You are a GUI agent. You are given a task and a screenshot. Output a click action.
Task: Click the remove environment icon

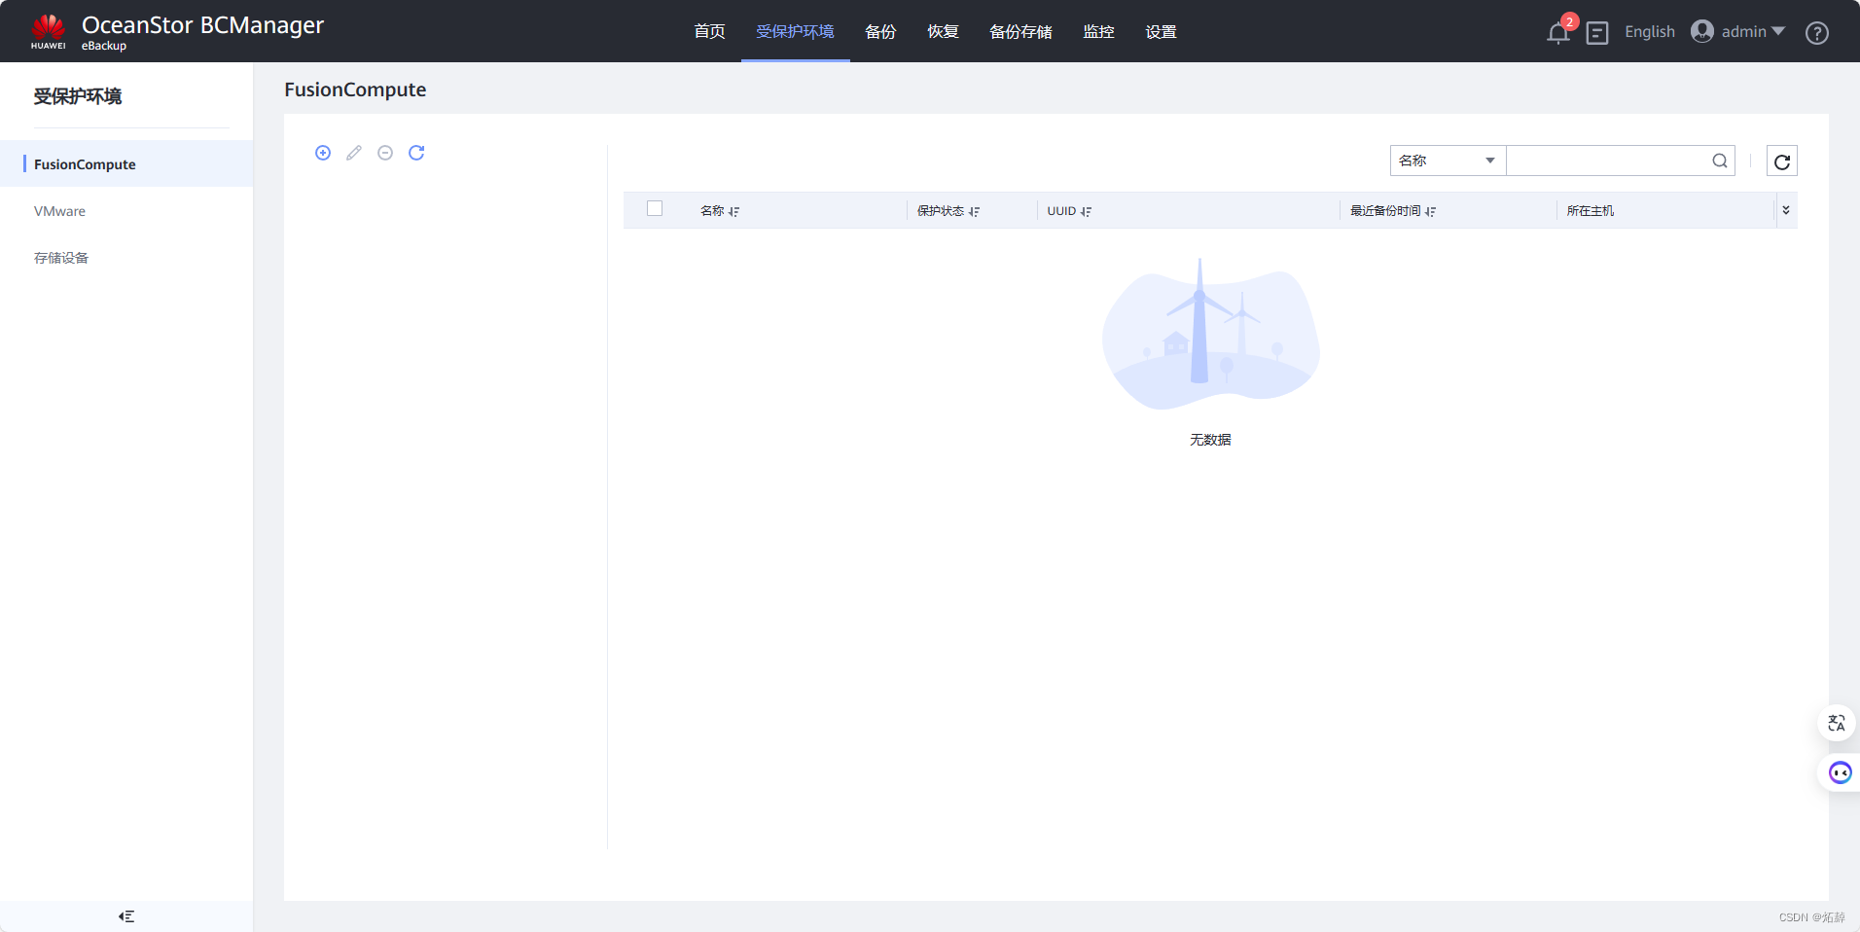pos(385,153)
